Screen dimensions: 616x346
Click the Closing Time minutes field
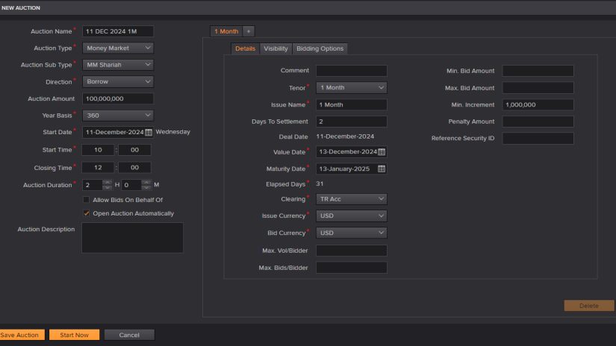click(134, 168)
